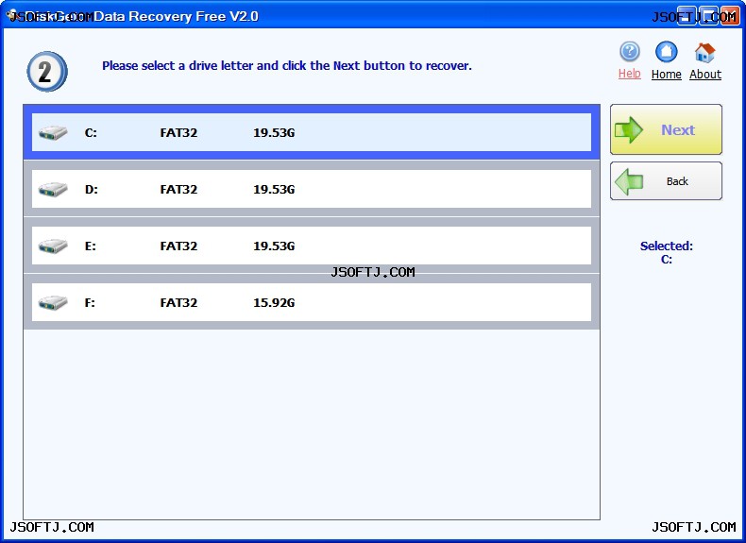
Task: Click 19.53G size in C: row
Action: [274, 133]
